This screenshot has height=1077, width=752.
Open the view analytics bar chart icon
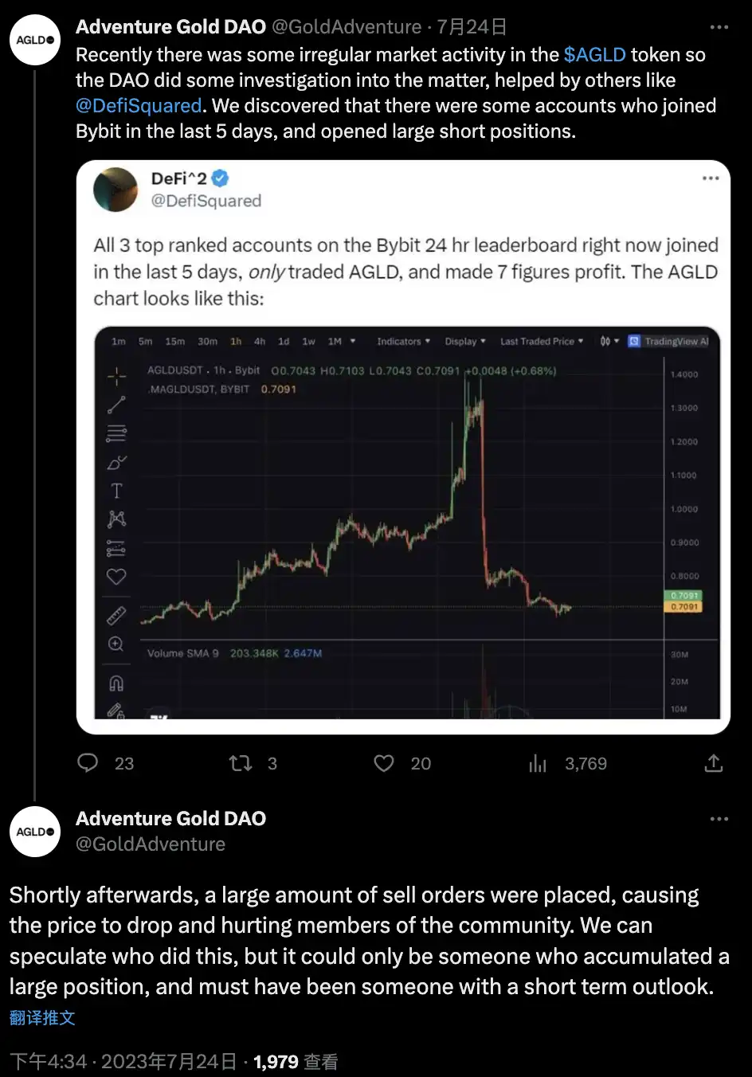[539, 764]
